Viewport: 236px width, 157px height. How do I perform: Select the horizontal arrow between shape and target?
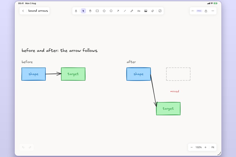coord(53,74)
